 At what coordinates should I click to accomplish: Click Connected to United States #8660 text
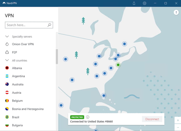tap(92, 121)
